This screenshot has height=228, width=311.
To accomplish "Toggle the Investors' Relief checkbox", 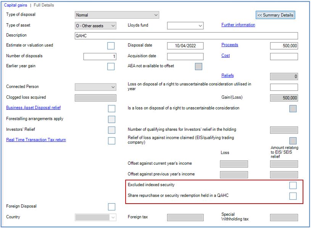I will 112,130.
